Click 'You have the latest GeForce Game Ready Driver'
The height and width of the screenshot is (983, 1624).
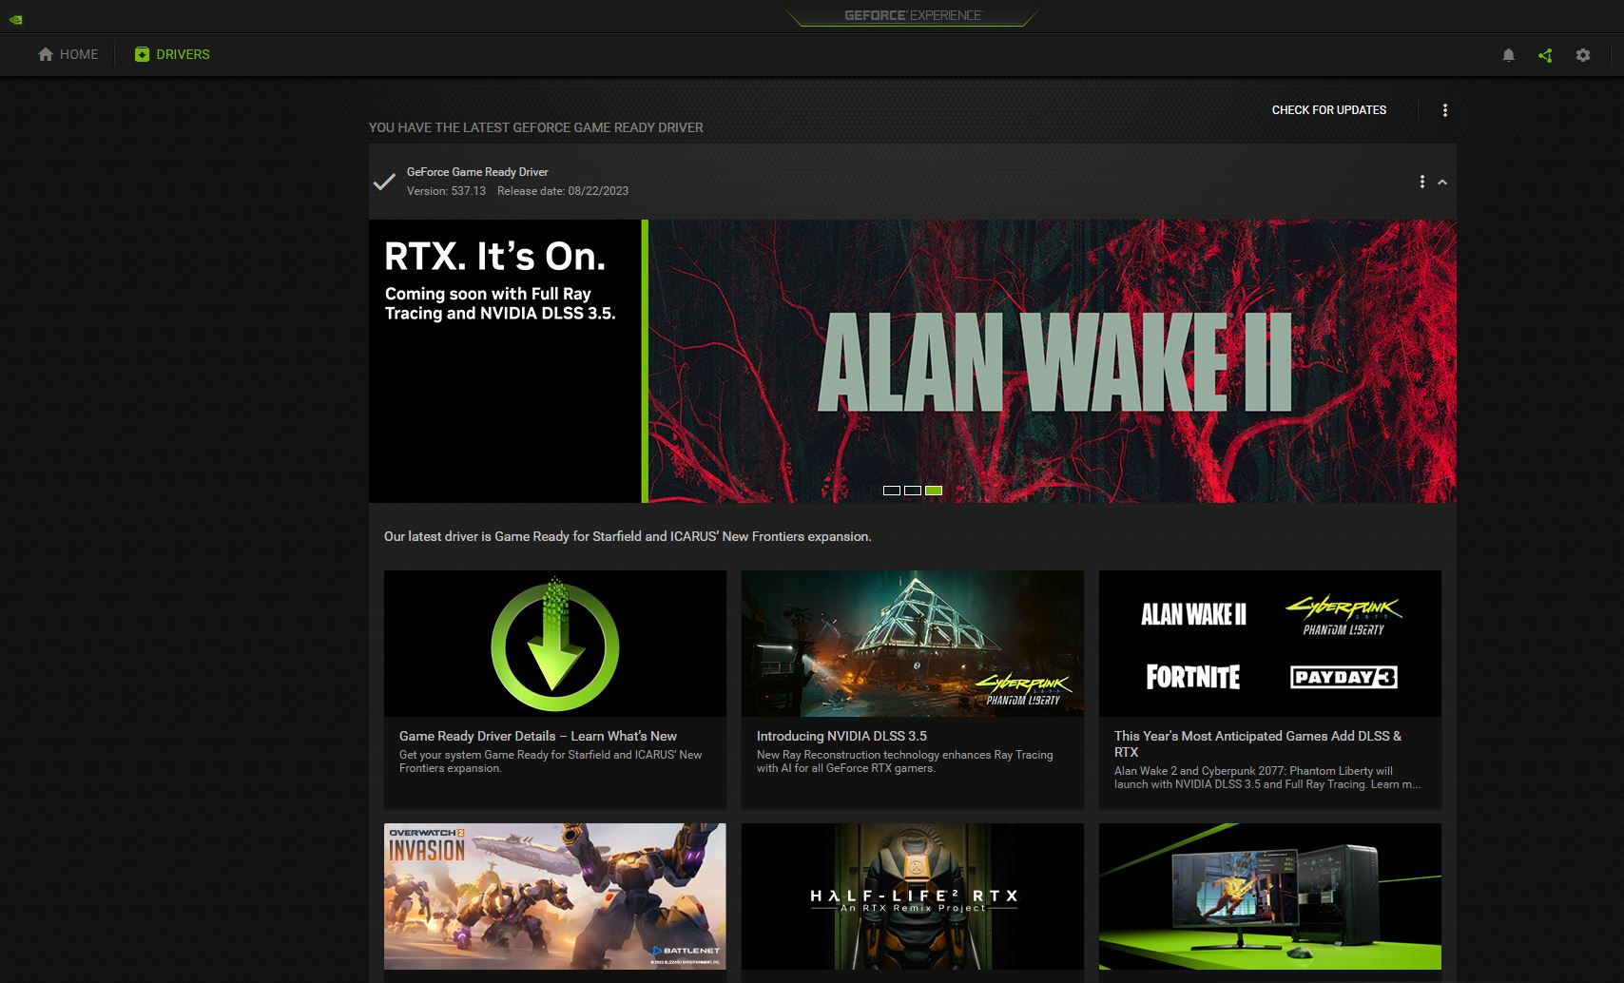(536, 127)
